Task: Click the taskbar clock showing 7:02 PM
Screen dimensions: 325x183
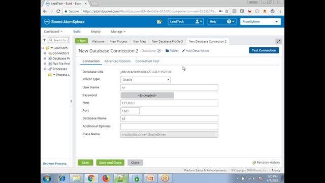Action: coord(272,178)
